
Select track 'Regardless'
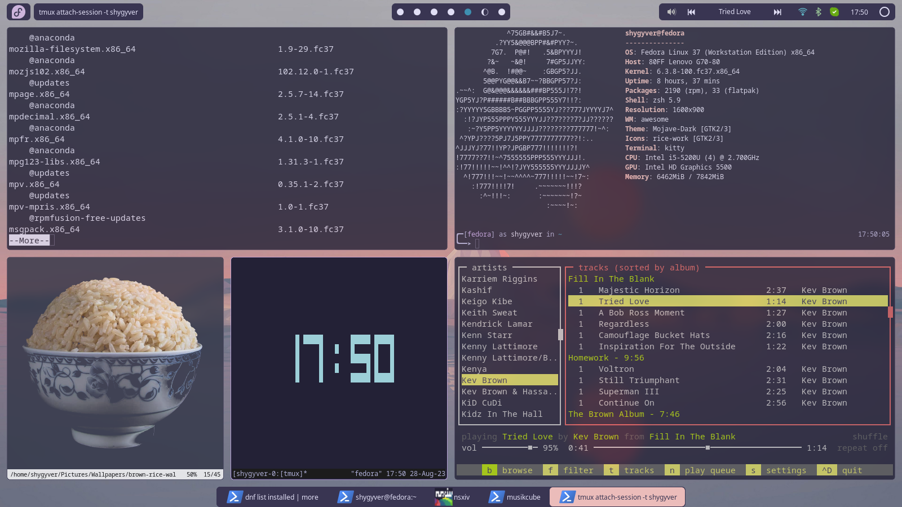tap(728, 324)
